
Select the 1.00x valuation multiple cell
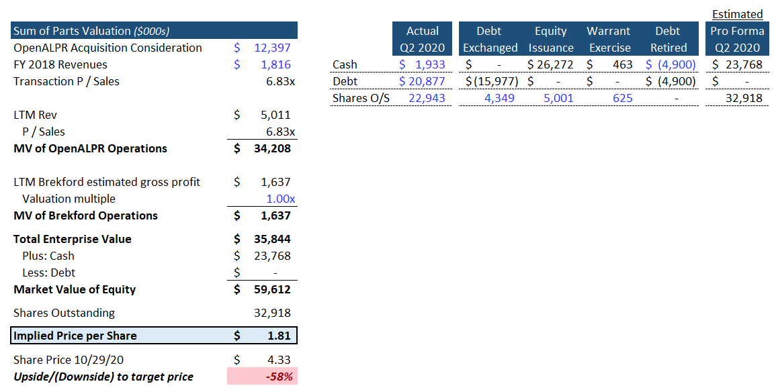pos(280,199)
